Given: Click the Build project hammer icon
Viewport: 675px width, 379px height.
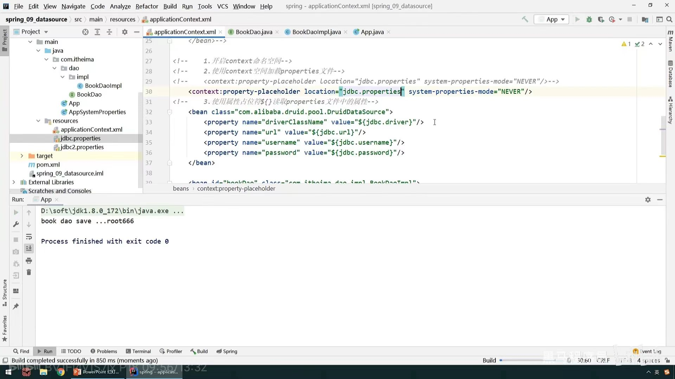Looking at the screenshot, I should pos(525,19).
